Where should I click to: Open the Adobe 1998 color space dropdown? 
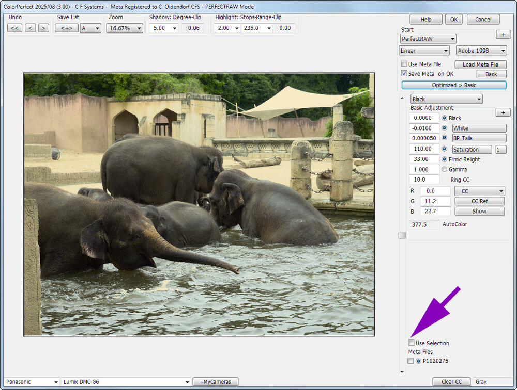[x=481, y=51]
